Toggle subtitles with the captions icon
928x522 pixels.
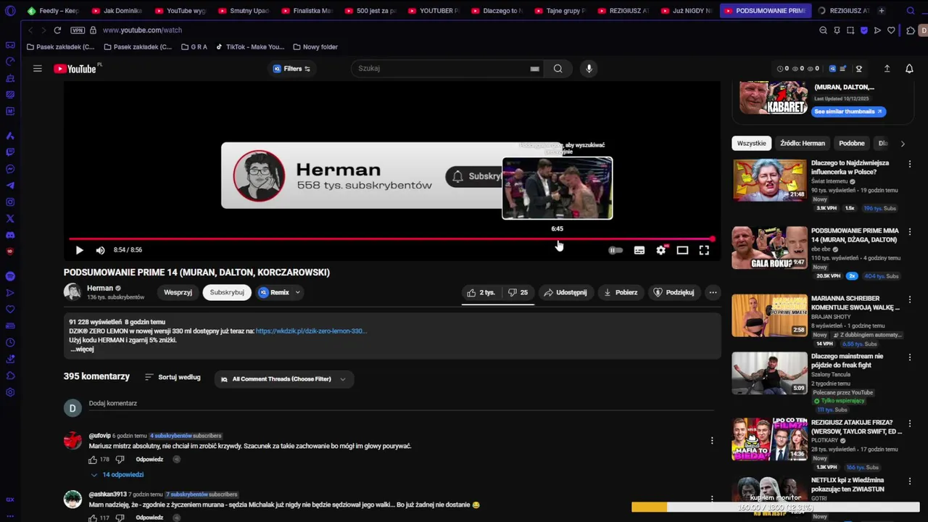639,250
